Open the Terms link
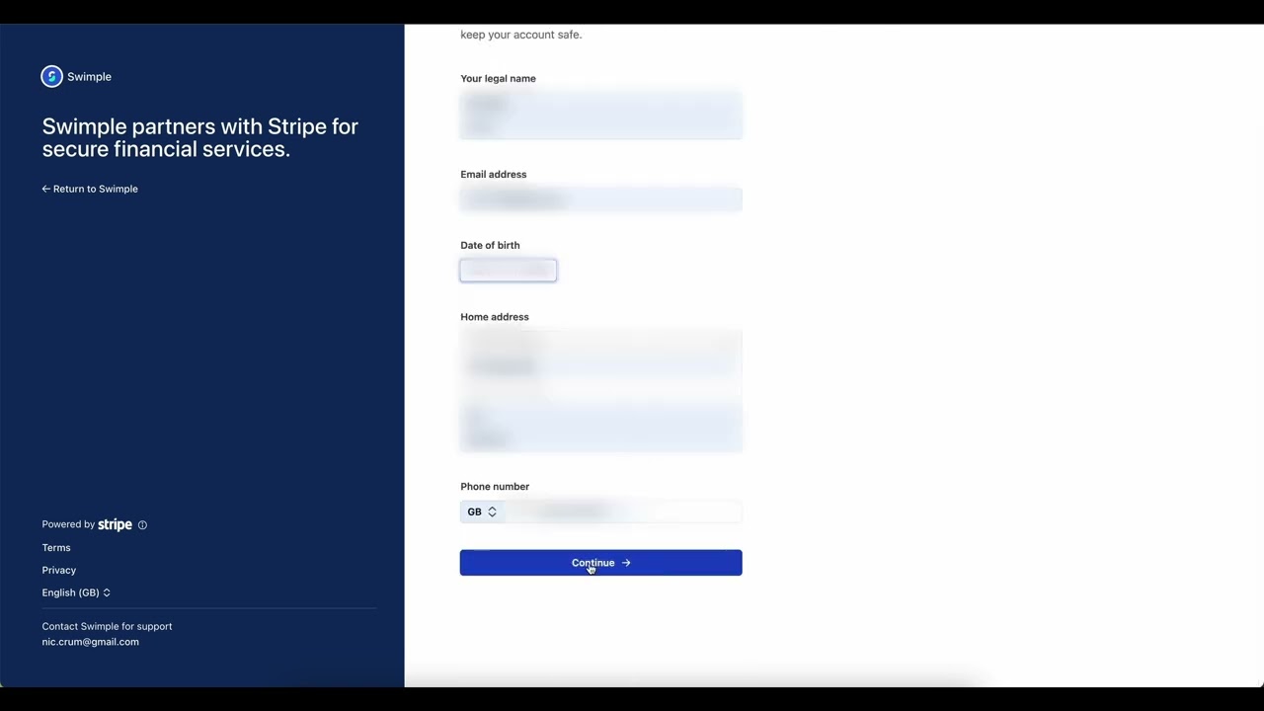The height and width of the screenshot is (711, 1264). (x=56, y=547)
